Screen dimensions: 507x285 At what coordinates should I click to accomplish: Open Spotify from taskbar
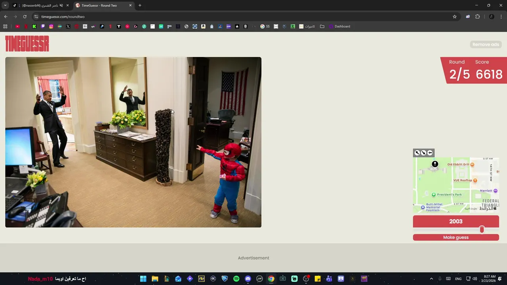click(x=236, y=279)
